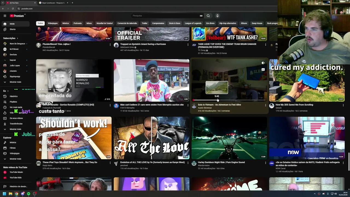Select the Podcasts filter chip
Screen dimensions: 350x197
point(78,23)
